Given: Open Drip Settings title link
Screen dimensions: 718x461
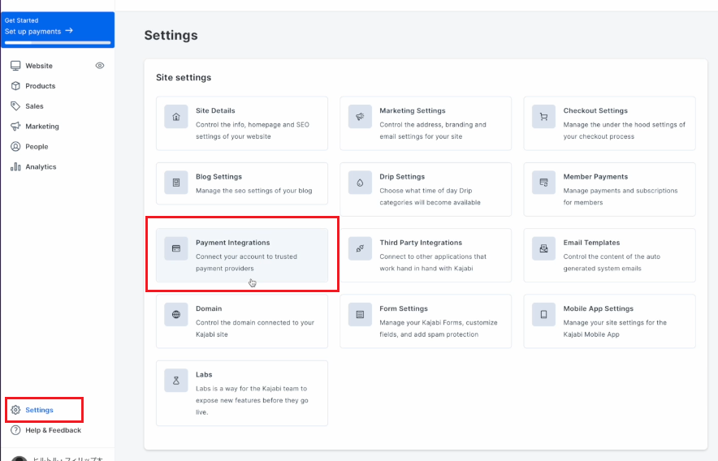Looking at the screenshot, I should 402,177.
